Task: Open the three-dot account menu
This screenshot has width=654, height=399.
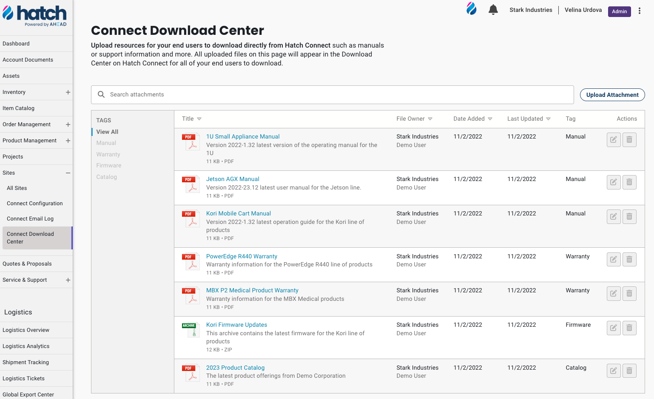Action: point(640,11)
